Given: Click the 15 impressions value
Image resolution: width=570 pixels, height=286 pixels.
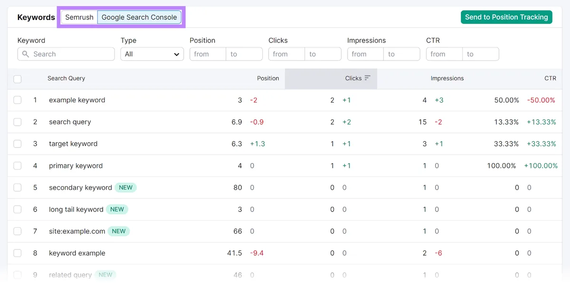Looking at the screenshot, I should 423,122.
